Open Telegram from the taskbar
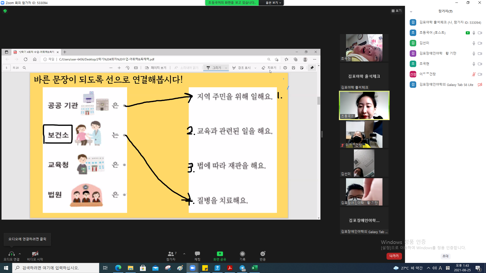 pyautogui.click(x=242, y=268)
